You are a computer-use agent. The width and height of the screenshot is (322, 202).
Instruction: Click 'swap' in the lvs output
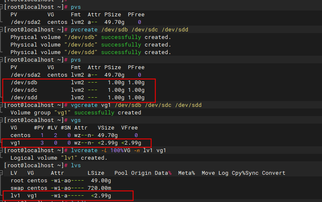point(17,188)
